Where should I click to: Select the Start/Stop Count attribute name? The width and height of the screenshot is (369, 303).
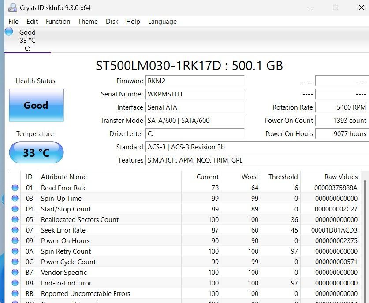point(66,209)
